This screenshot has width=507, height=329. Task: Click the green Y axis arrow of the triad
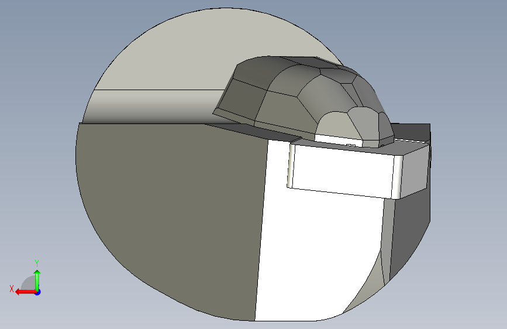(37, 280)
